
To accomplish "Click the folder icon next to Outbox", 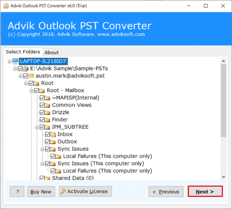I will click(53, 142).
